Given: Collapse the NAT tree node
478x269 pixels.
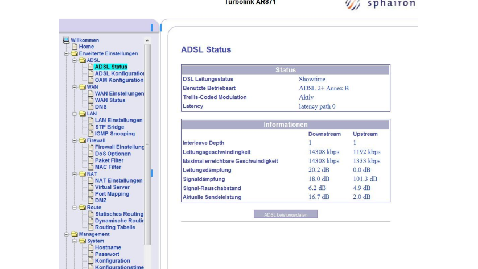Looking at the screenshot, I should tap(75, 174).
